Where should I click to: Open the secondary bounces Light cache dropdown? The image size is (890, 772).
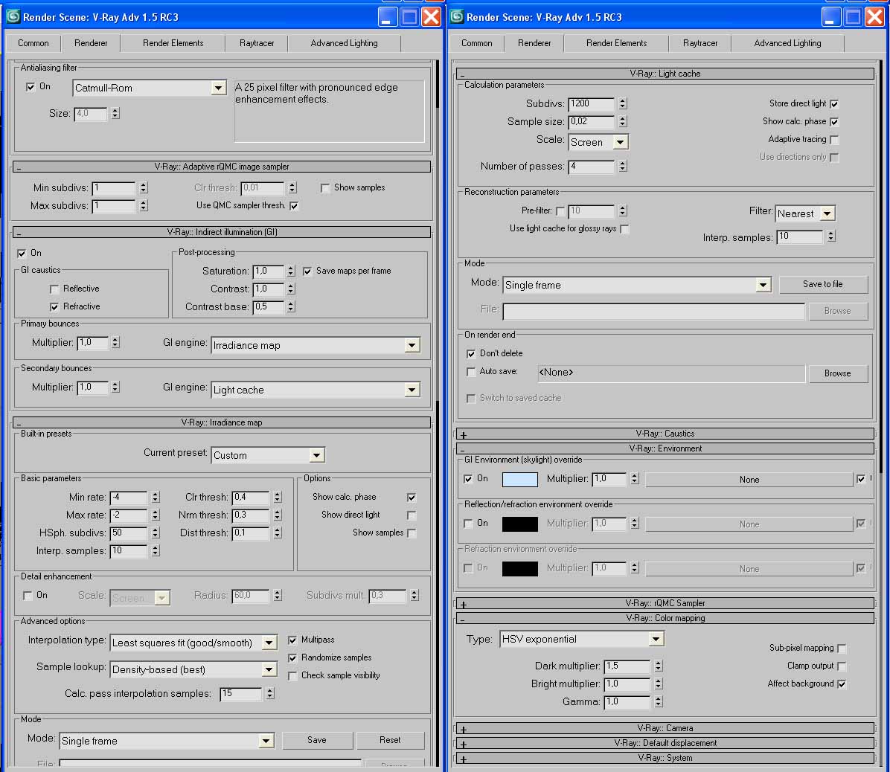click(412, 390)
